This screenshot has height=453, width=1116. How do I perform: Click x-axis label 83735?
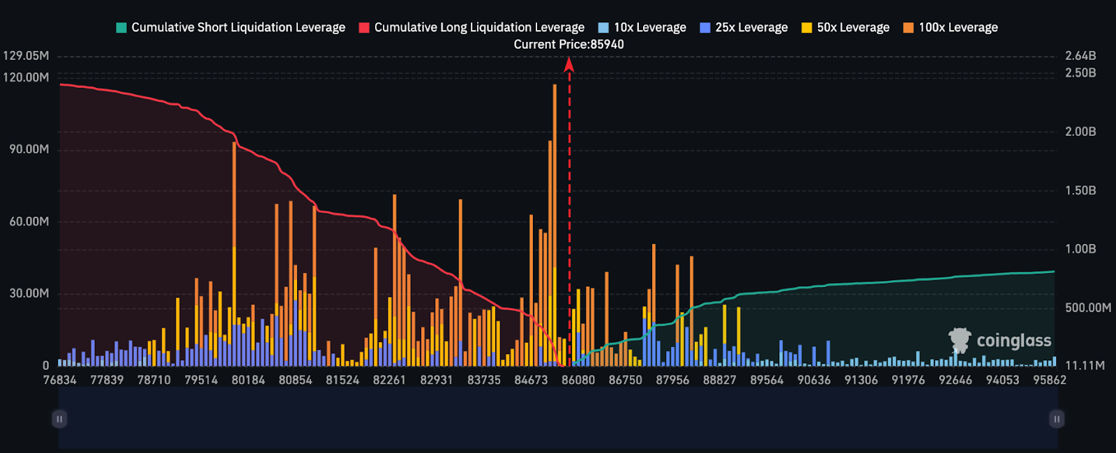(484, 380)
